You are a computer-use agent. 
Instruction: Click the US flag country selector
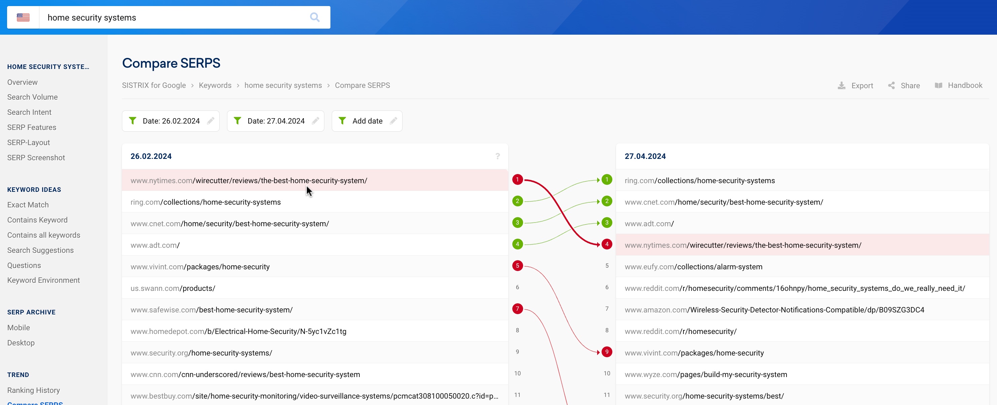(23, 18)
